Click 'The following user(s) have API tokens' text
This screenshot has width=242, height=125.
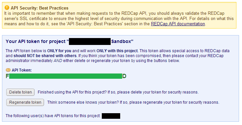pos(53,116)
